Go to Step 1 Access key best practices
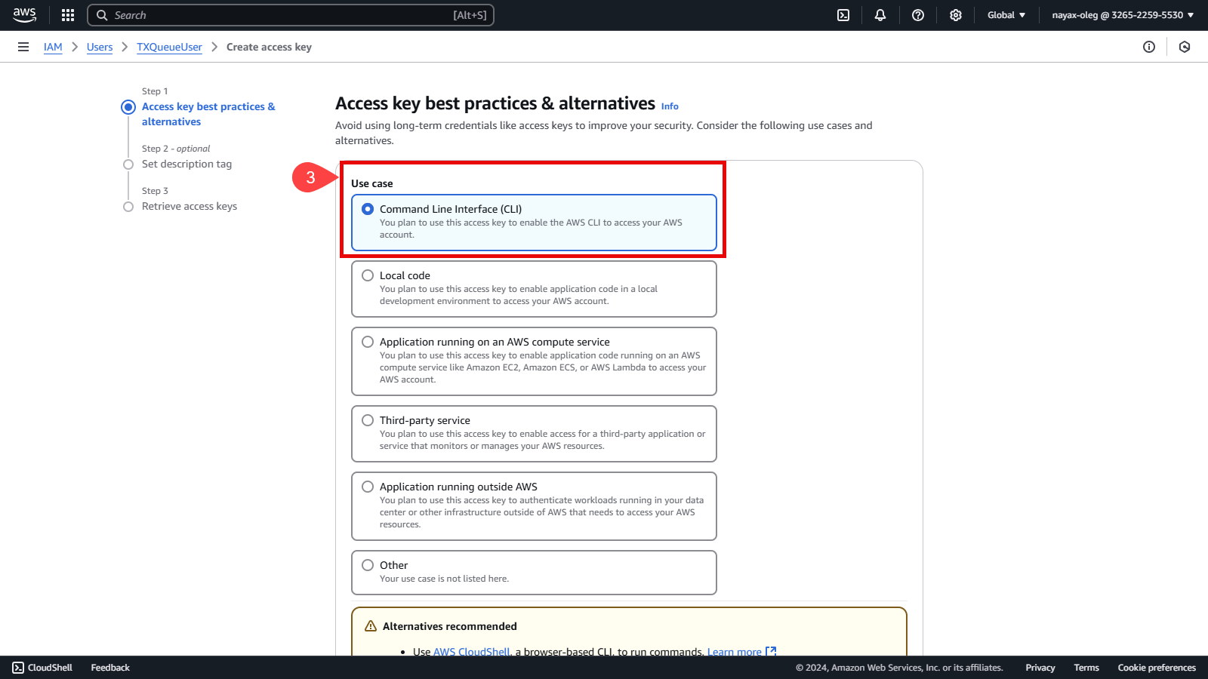The height and width of the screenshot is (679, 1208). coord(208,114)
